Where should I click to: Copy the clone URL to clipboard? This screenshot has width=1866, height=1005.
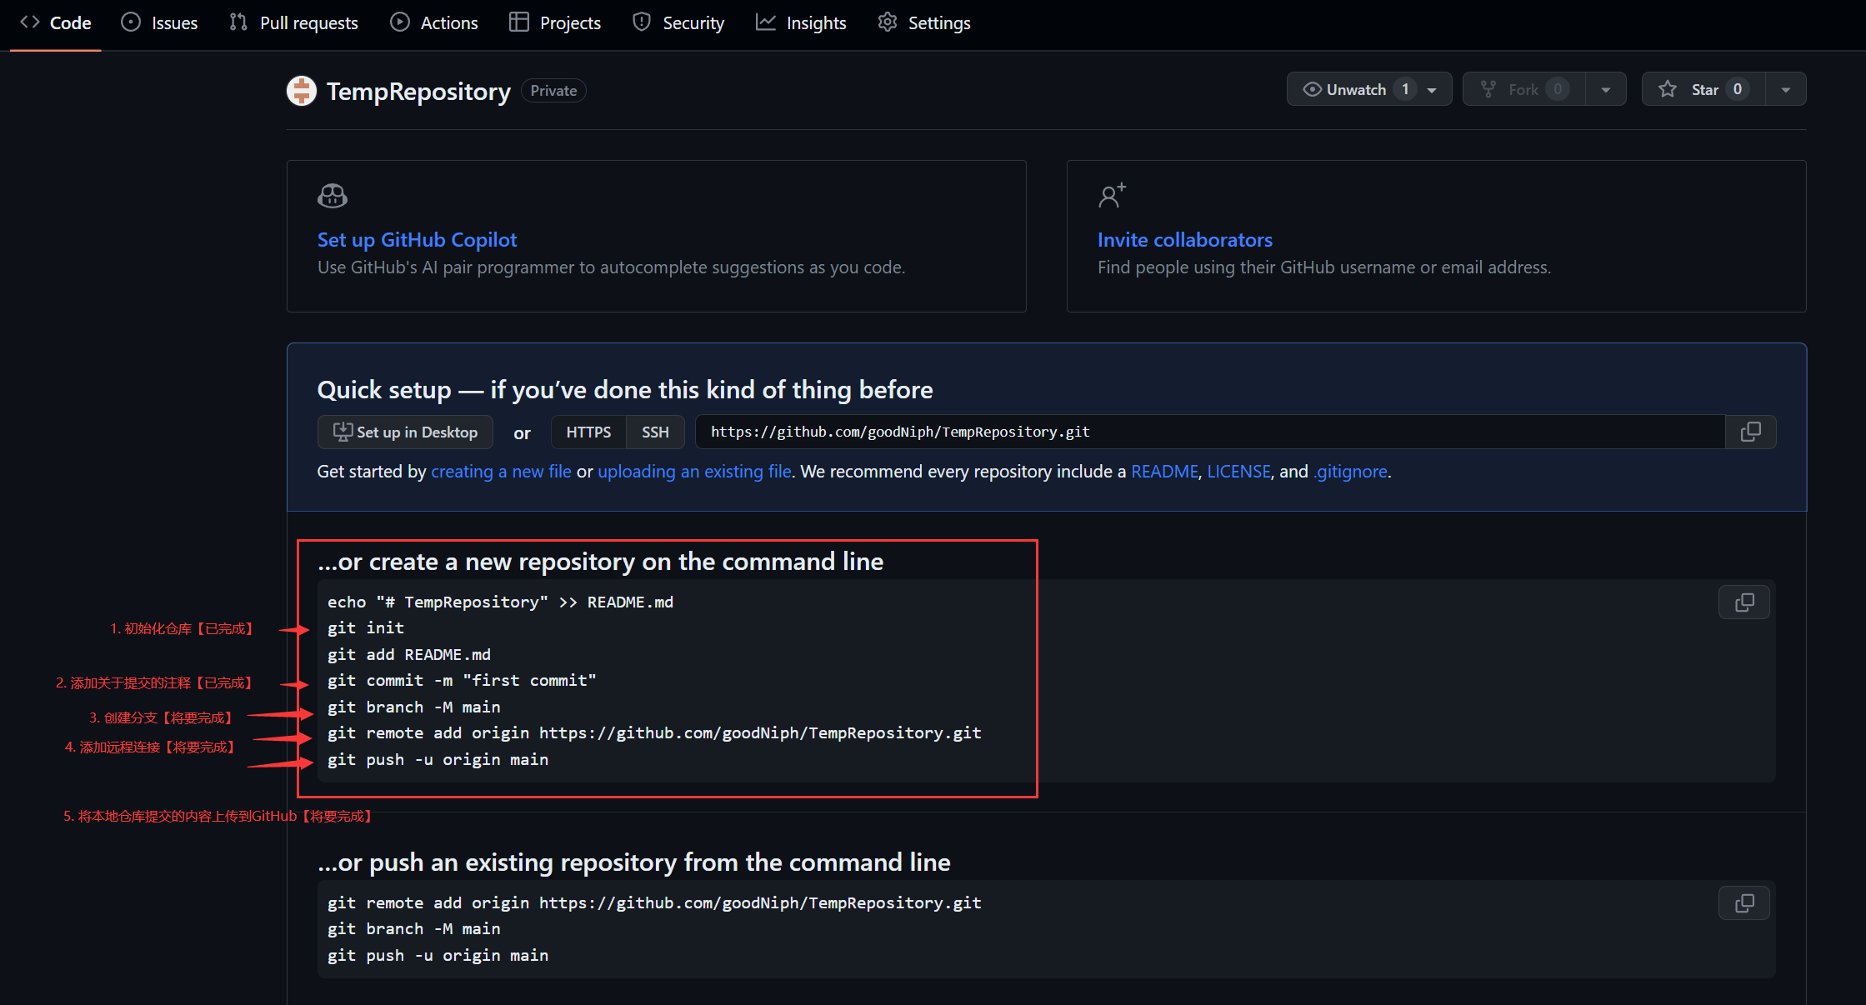point(1751,432)
